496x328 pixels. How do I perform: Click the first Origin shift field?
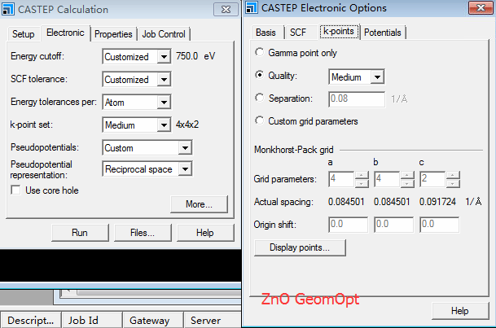point(349,225)
